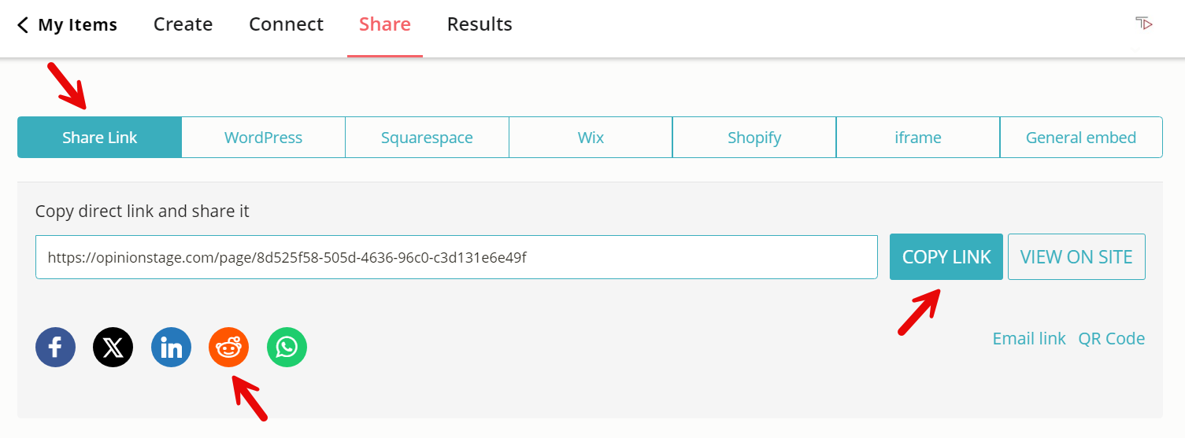Viewport: 1185px width, 438px height.
Task: Click the direct link URL field
Action: 456,257
